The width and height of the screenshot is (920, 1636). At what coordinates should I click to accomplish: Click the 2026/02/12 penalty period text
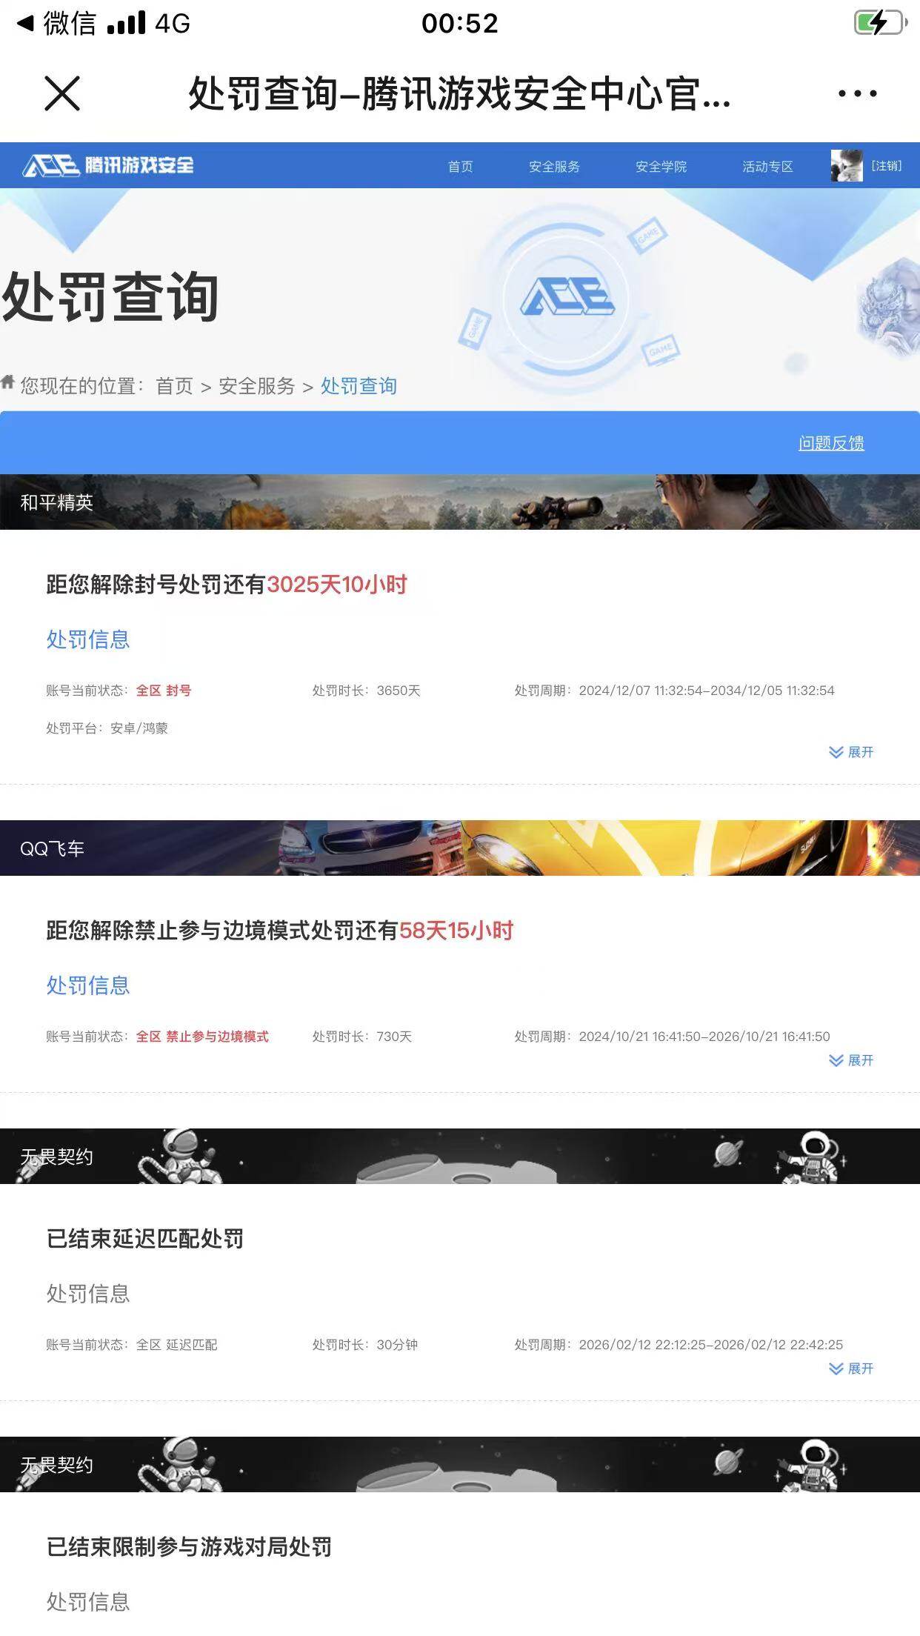tap(711, 1345)
